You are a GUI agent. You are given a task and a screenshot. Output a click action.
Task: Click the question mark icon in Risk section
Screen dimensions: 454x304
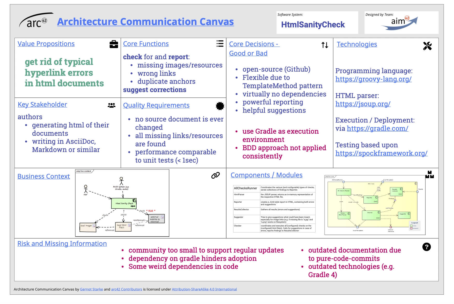427,247
